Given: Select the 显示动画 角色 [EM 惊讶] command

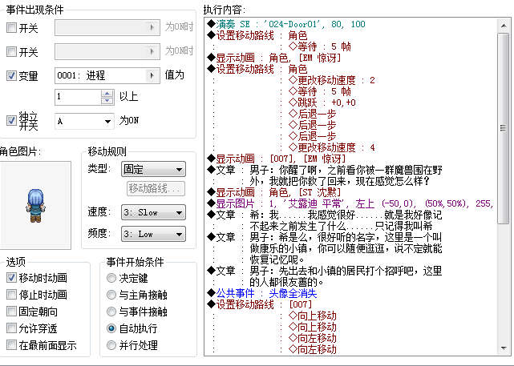Looking at the screenshot, I should pyautogui.click(x=274, y=58).
